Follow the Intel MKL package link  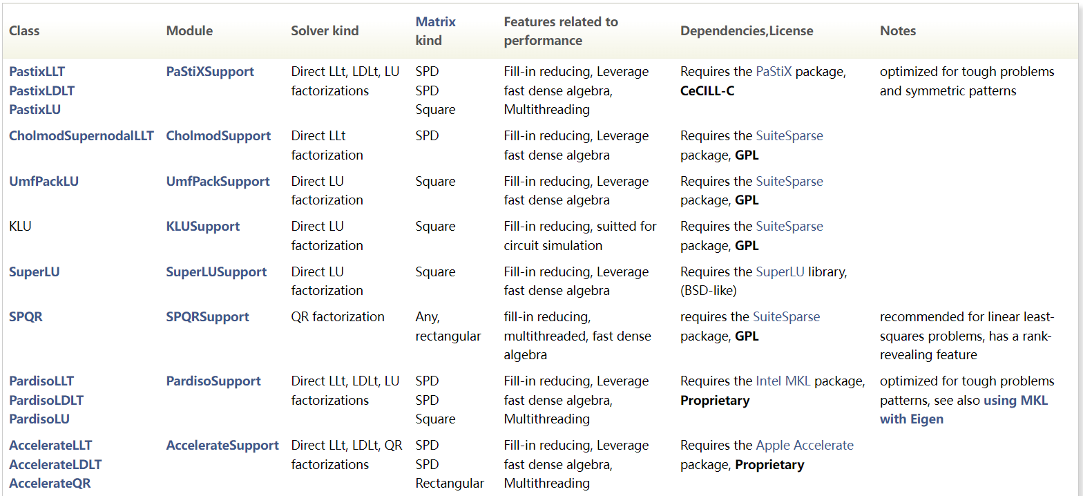click(x=784, y=381)
